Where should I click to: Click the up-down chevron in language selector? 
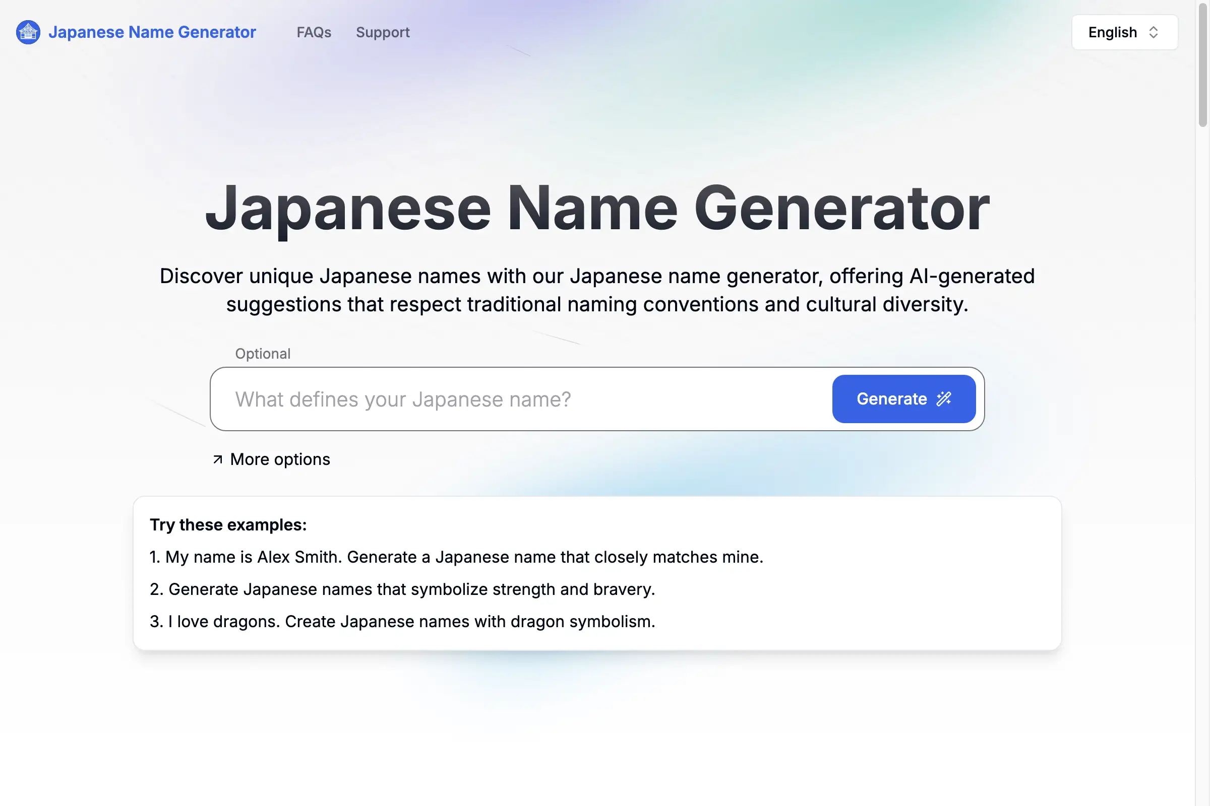[1153, 32]
